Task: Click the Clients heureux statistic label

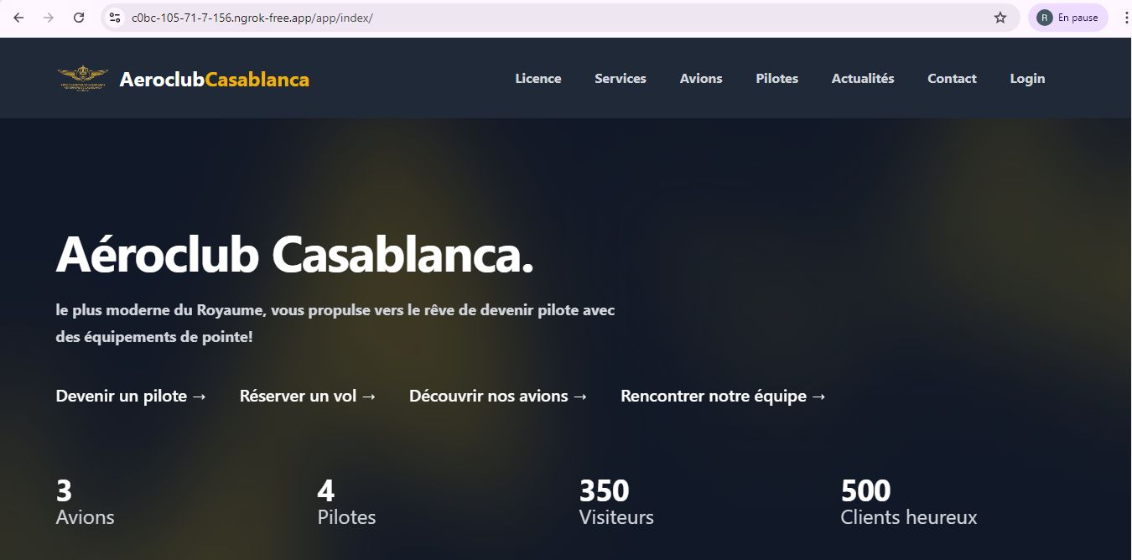Action: click(909, 517)
